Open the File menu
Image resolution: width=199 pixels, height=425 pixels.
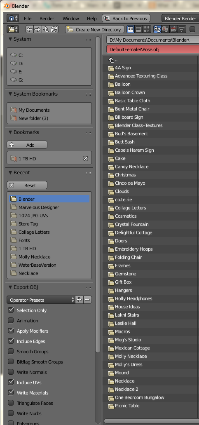pos(28,19)
